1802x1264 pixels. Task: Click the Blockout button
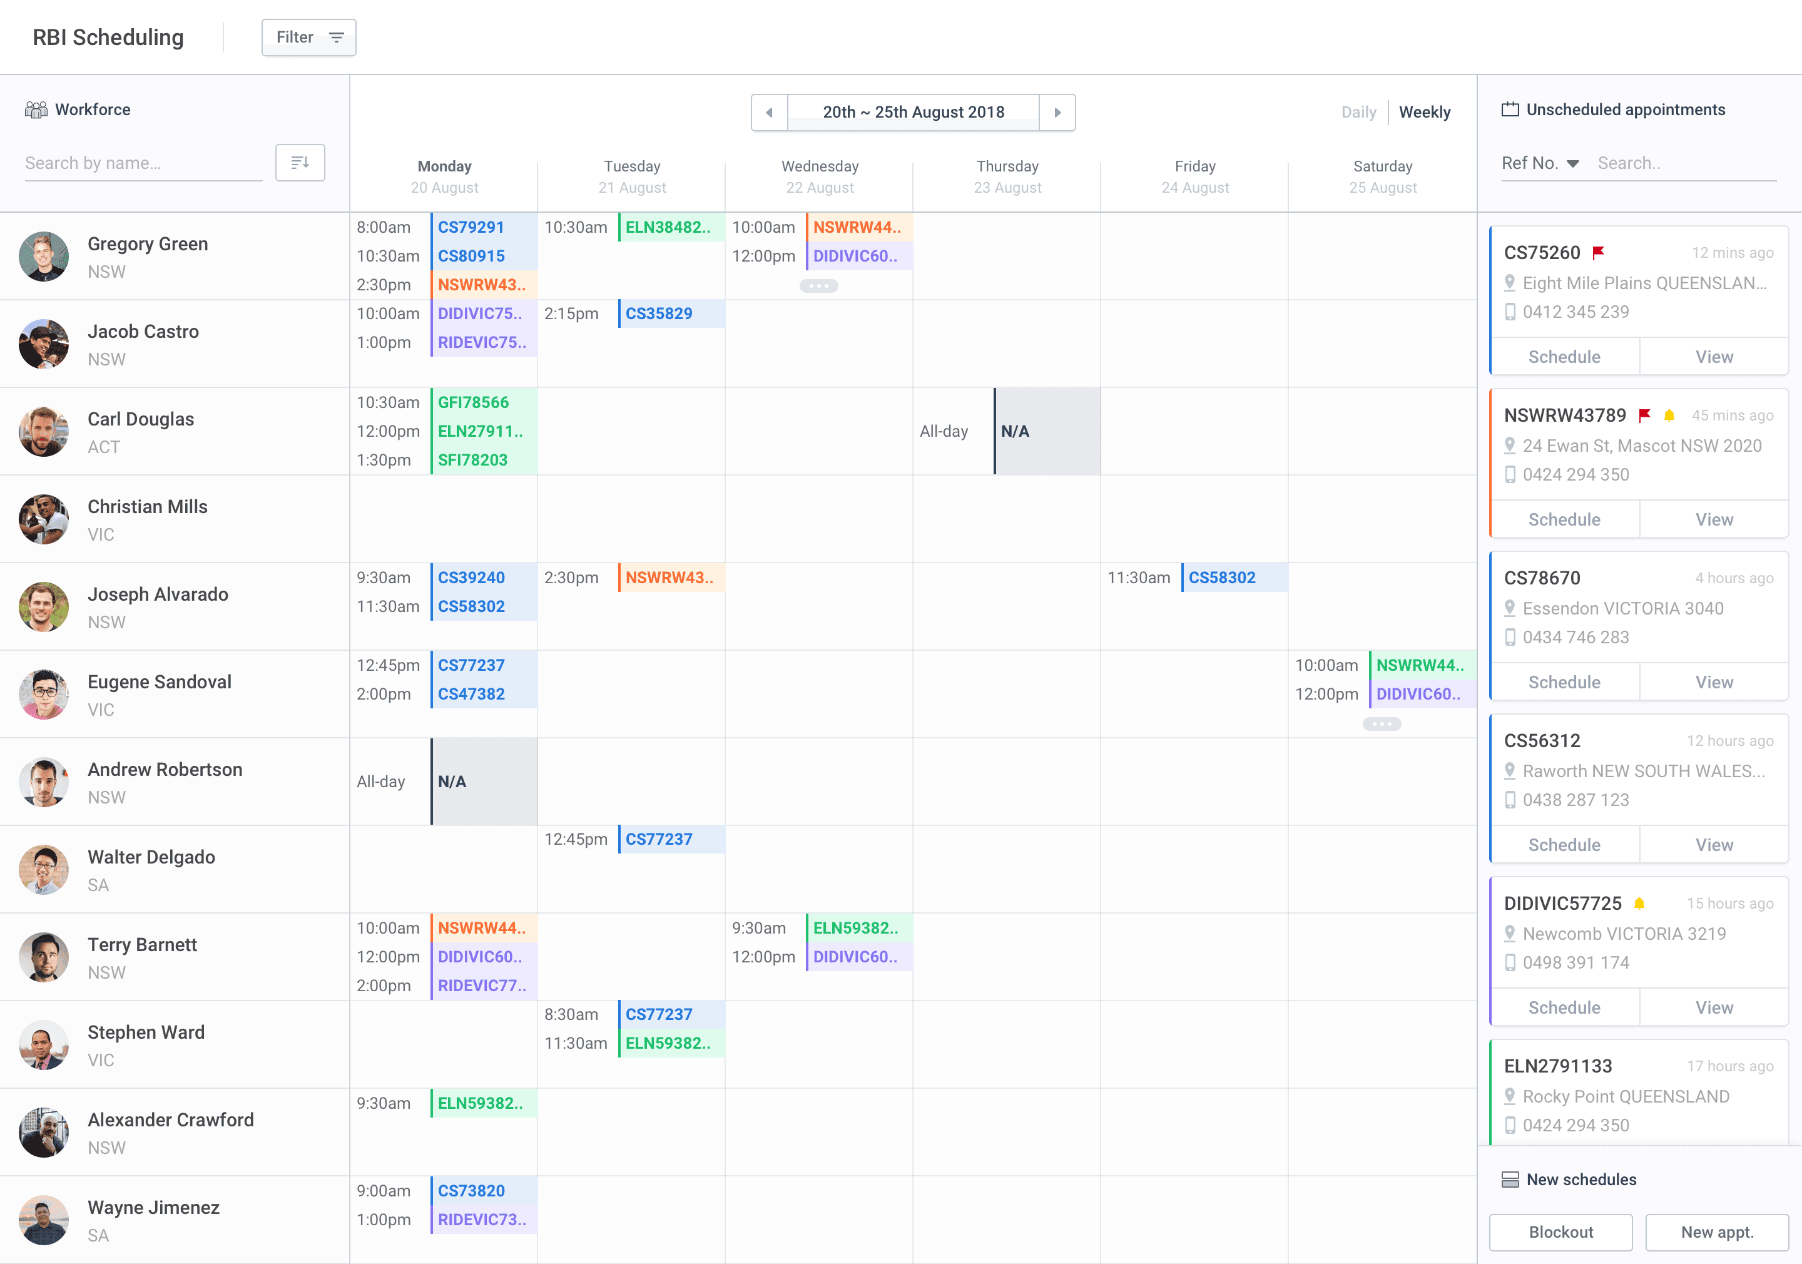pyautogui.click(x=1560, y=1232)
